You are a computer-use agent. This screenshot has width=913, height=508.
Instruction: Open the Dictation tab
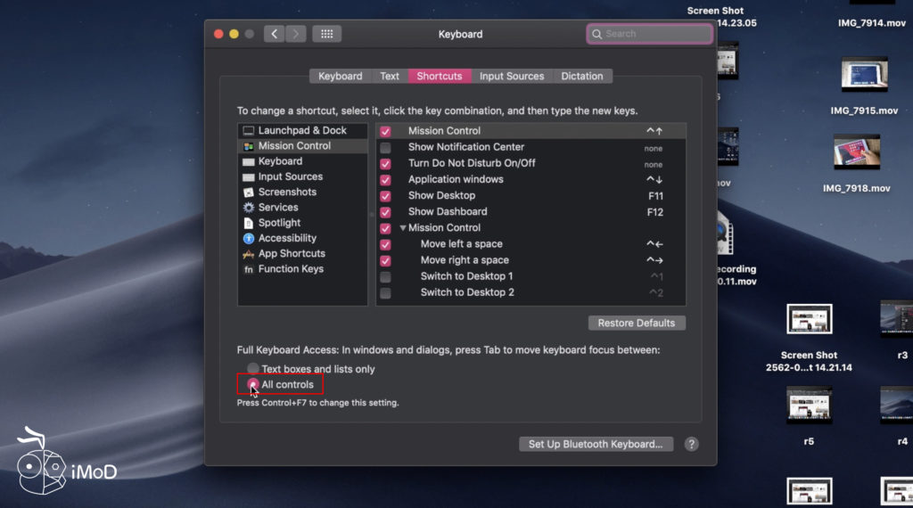(x=582, y=77)
